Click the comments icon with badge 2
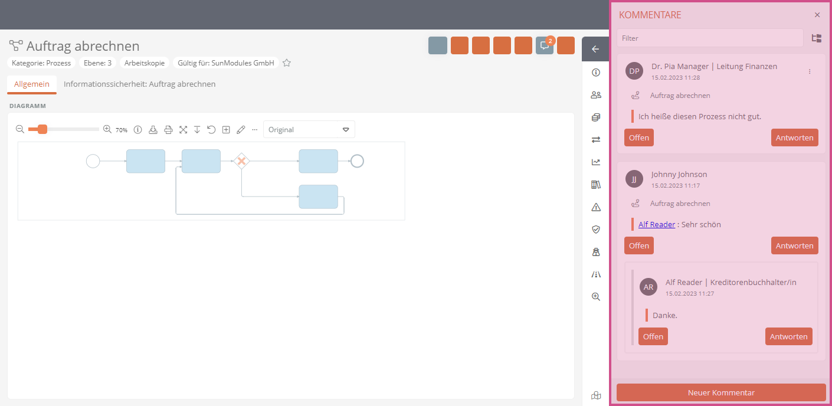Viewport: 832px width, 406px height. [x=545, y=45]
